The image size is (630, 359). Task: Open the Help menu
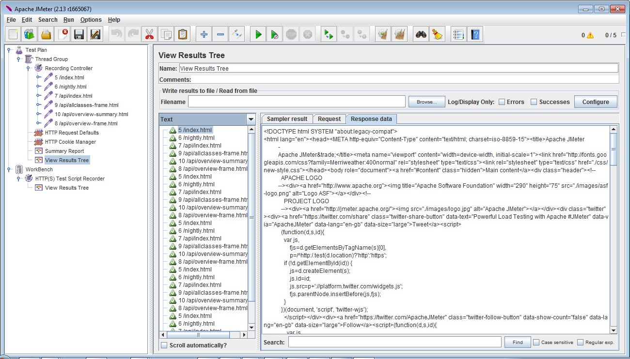coord(114,20)
